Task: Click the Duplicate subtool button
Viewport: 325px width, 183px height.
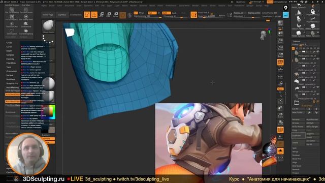Action: (x=298, y=136)
